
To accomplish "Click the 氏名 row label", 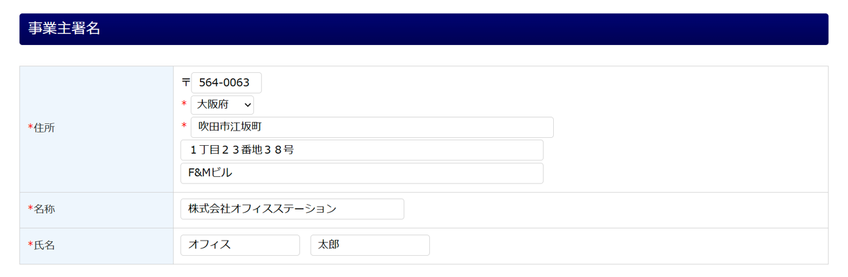I will tap(44, 245).
